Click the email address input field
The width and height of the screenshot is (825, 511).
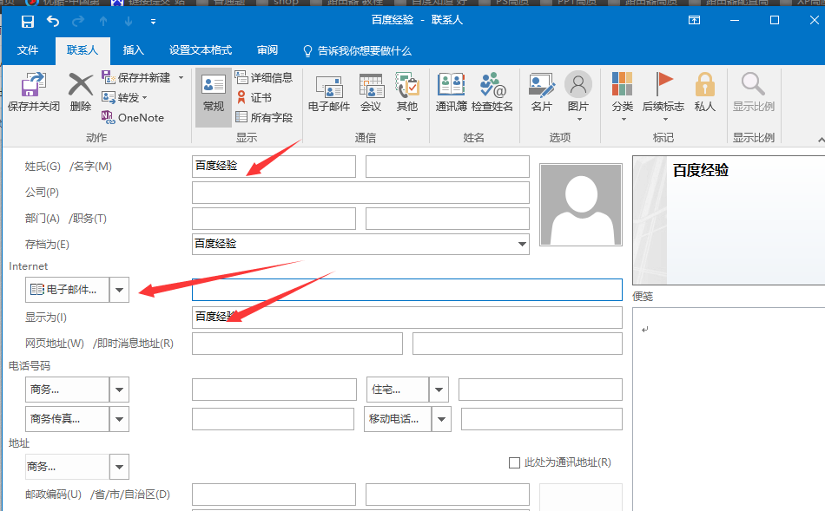406,290
